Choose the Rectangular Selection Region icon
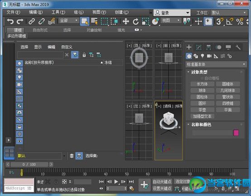Image resolution: width=251 pixels, height=196 pixels. coord(104,21)
